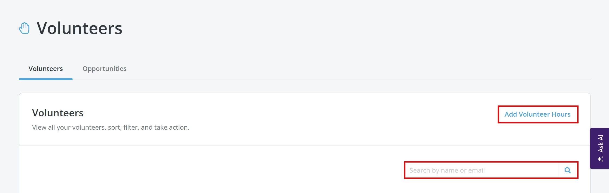Click the active tab underline indicator
The image size is (609, 193).
pyautogui.click(x=45, y=79)
